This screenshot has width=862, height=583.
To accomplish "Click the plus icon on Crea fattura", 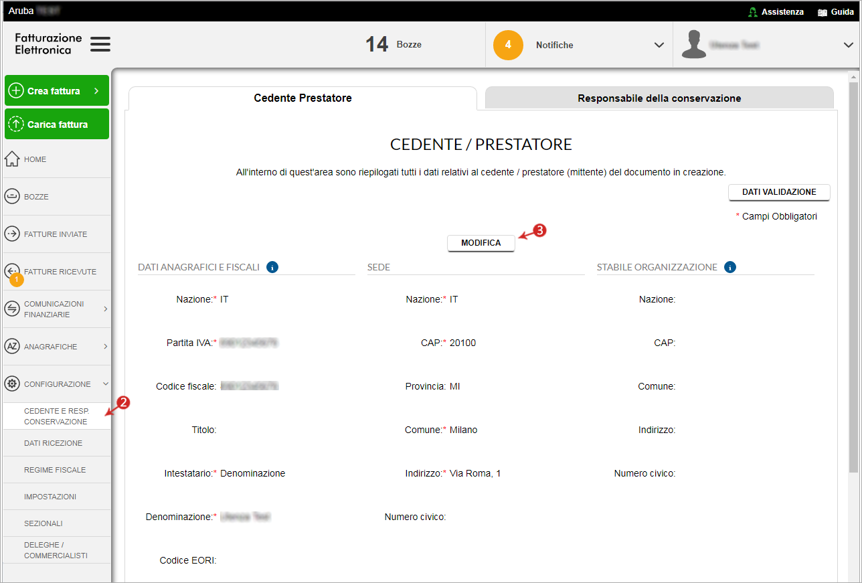I will (x=16, y=91).
